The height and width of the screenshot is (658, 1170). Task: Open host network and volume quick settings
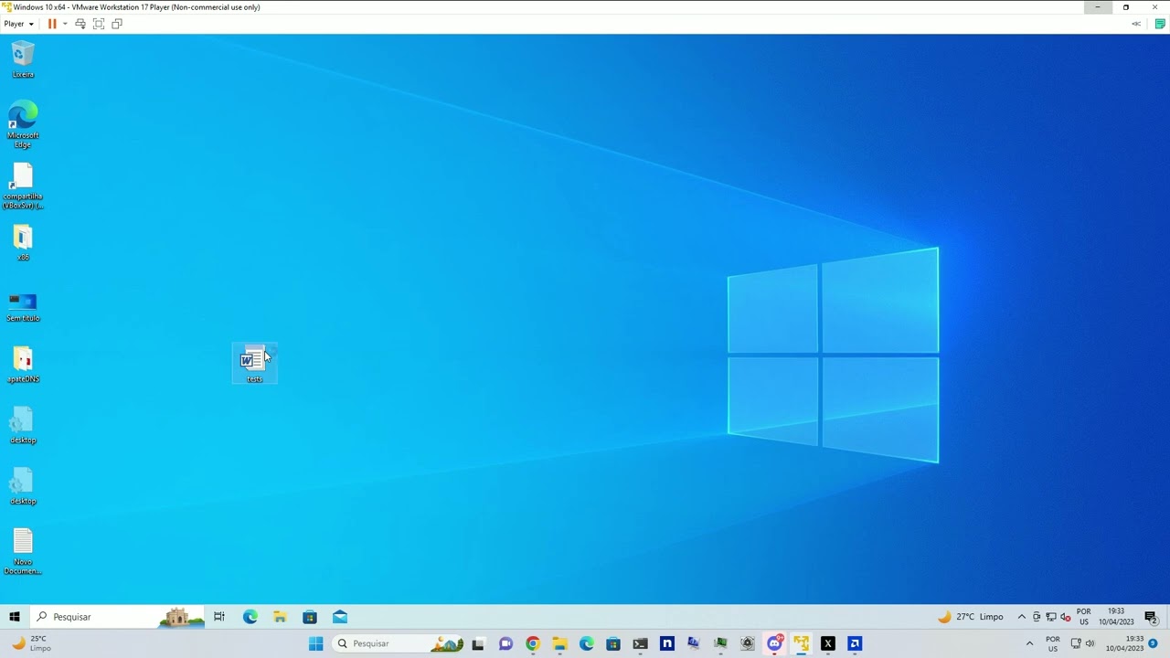coord(1083,643)
